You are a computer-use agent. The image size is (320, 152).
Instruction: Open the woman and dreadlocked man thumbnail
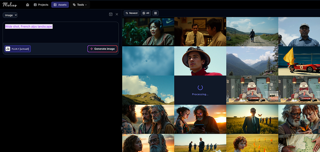point(148,143)
